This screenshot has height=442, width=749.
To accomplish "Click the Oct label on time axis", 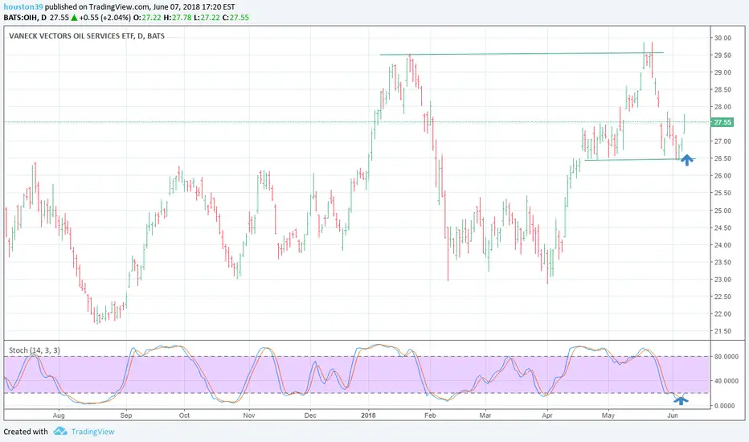I will (x=184, y=415).
